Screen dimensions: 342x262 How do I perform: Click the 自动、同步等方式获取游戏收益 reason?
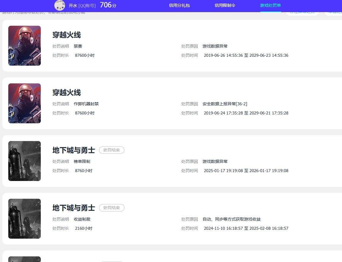coord(232,219)
